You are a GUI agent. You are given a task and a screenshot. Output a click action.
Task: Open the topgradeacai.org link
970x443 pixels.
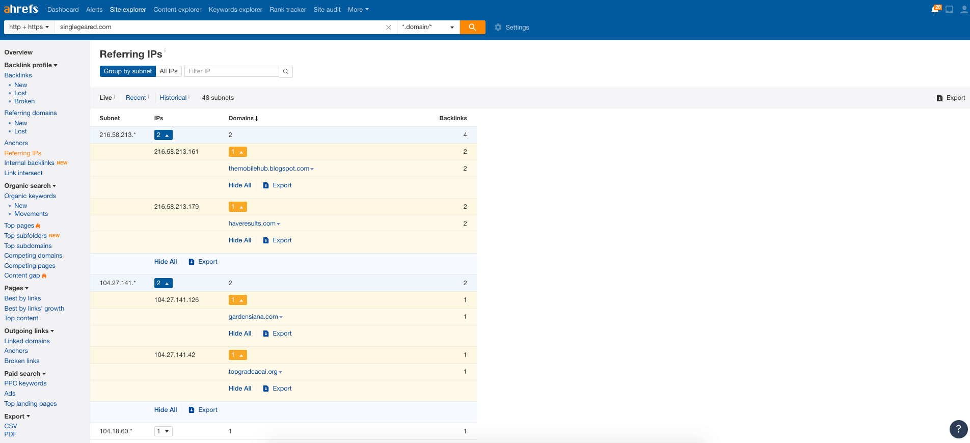(x=253, y=372)
